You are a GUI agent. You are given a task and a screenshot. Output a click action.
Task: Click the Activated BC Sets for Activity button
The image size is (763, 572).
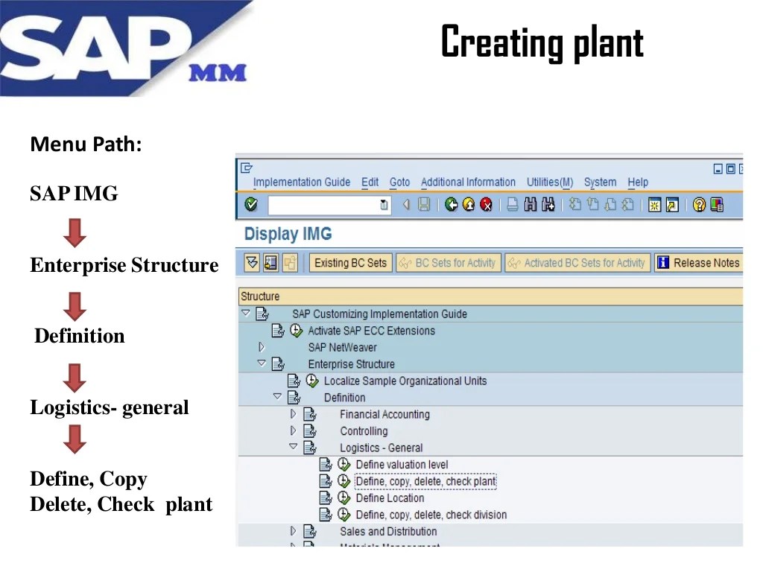coord(577,263)
